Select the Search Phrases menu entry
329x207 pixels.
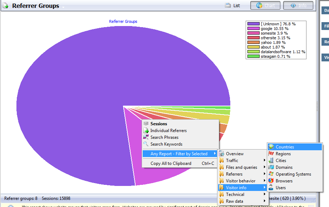181,137
